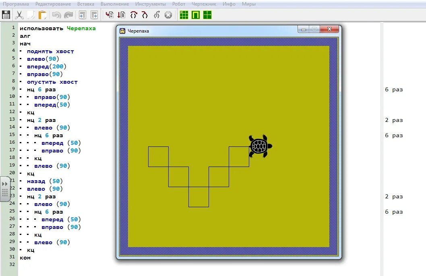Click the 'нач' keyword on line 3
The image size is (426, 276).
pyautogui.click(x=25, y=44)
